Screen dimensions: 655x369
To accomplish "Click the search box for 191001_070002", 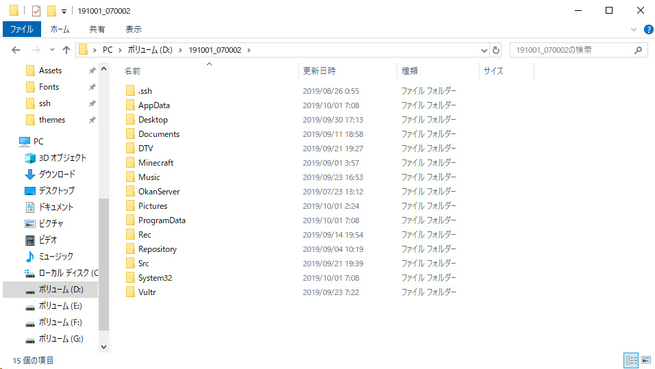I will pyautogui.click(x=572, y=50).
